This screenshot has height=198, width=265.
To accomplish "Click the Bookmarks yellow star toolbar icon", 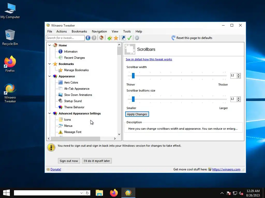I will [x=116, y=38].
